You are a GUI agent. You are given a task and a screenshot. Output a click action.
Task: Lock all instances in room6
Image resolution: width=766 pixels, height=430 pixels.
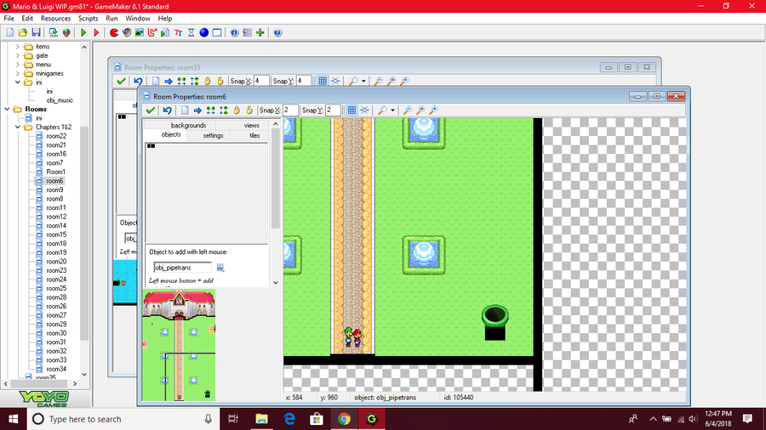click(x=237, y=110)
